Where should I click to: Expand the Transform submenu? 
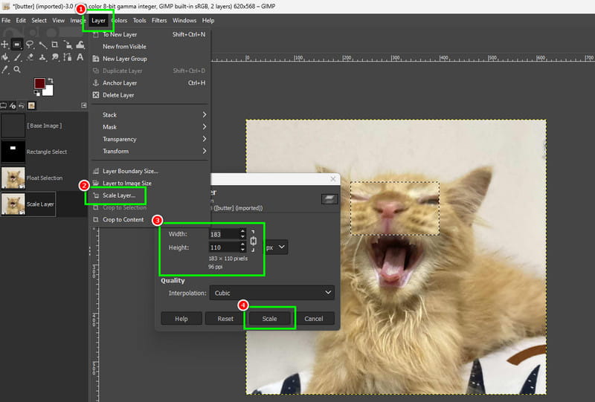(x=150, y=151)
